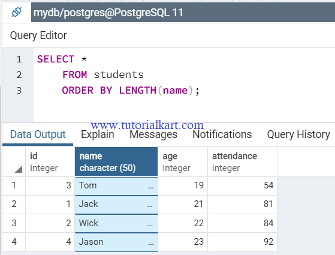Viewport: 335px width, 255px height.
Task: Select the attendance column header
Action: [x=242, y=162]
